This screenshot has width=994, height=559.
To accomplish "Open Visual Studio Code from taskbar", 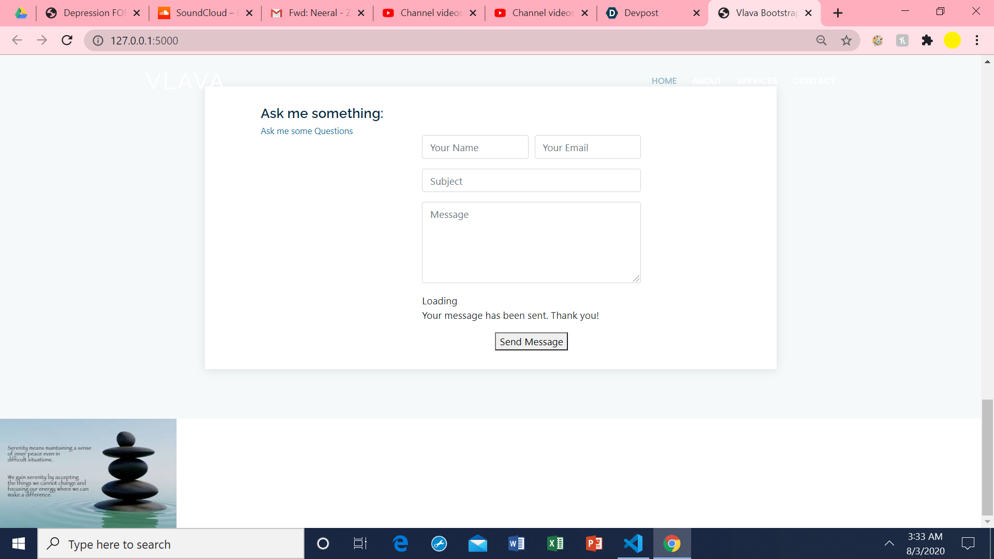I will coord(633,543).
